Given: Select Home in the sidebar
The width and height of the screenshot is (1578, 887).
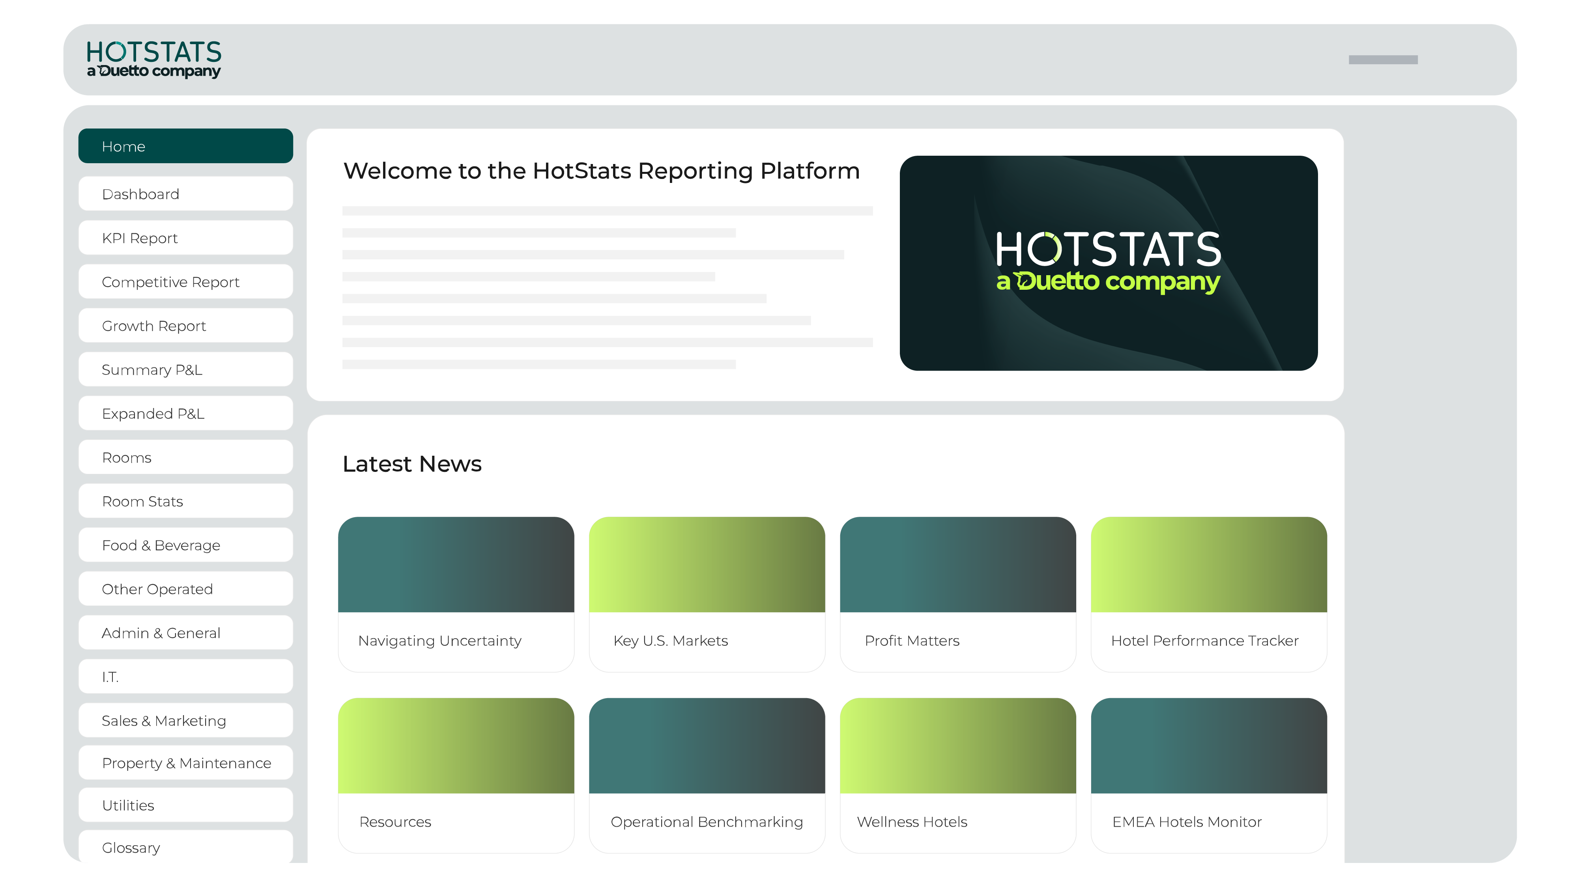Looking at the screenshot, I should tap(185, 146).
